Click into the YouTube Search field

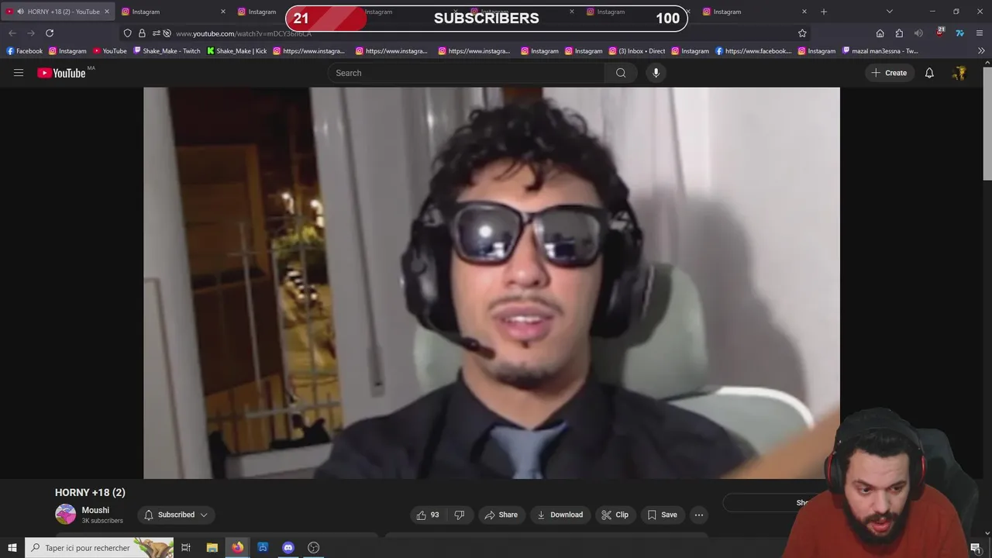pyautogui.click(x=466, y=73)
